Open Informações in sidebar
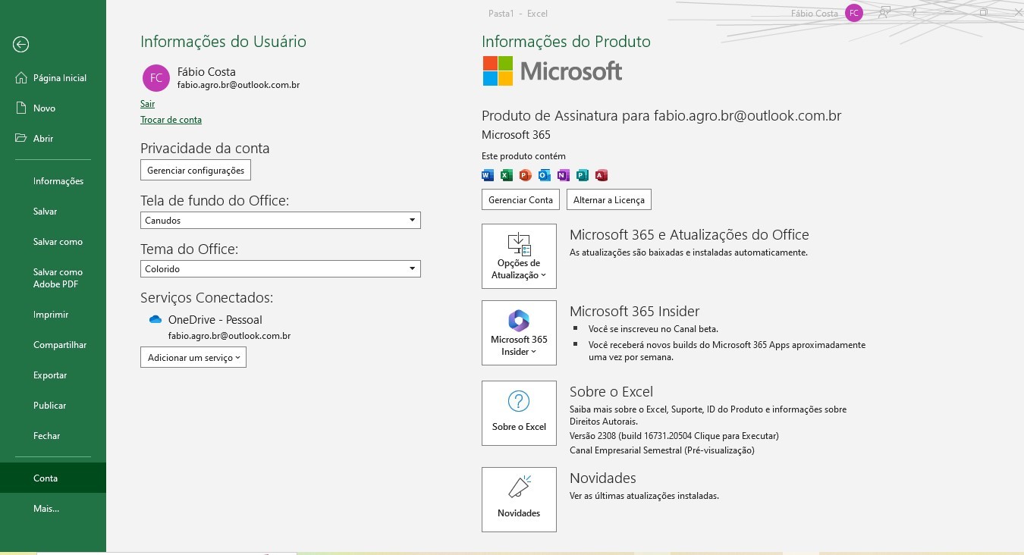This screenshot has height=555, width=1024. (x=53, y=181)
